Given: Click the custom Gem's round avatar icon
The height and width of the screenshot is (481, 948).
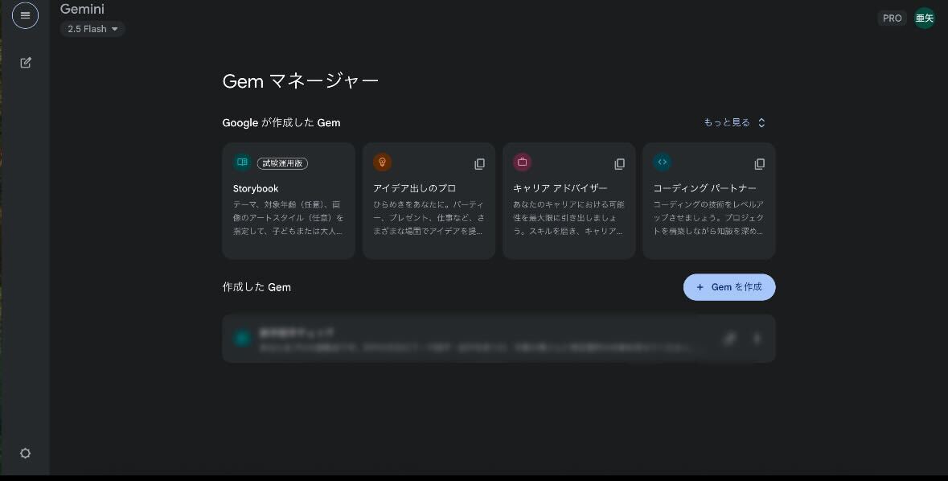Looking at the screenshot, I should pos(243,339).
